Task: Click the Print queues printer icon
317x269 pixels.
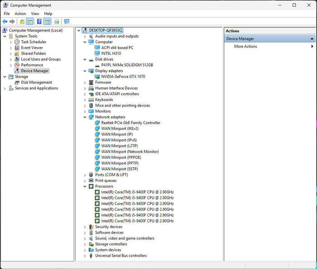Action: pos(91,181)
